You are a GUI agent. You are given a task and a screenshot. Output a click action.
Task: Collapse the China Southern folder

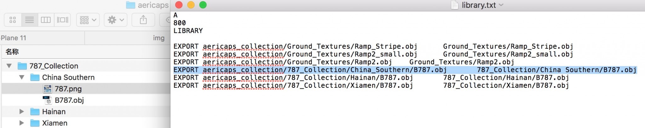(x=22, y=77)
